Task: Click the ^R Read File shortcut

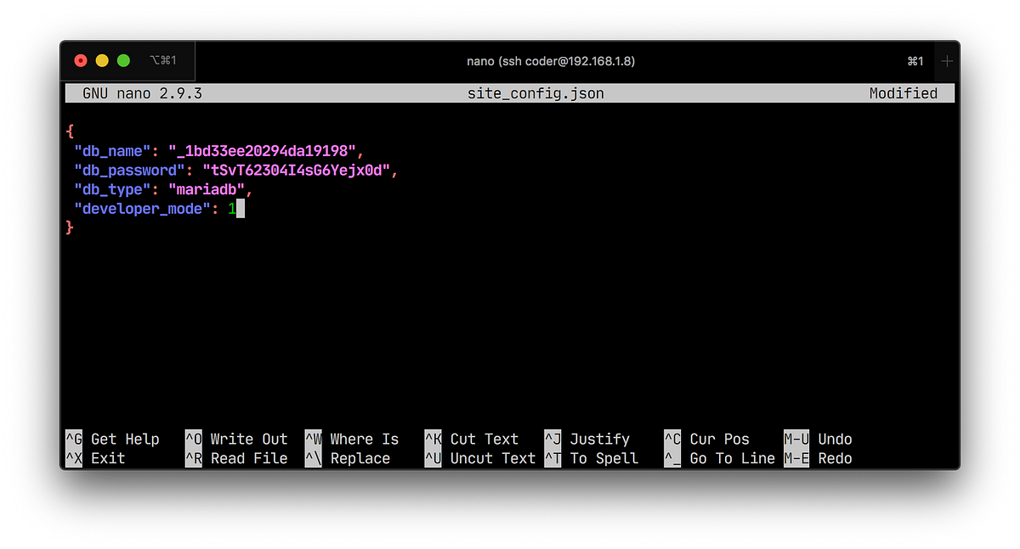Action: (236, 458)
